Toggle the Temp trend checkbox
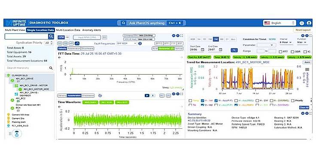The height and width of the screenshot is (158, 316). pyautogui.click(x=190, y=100)
